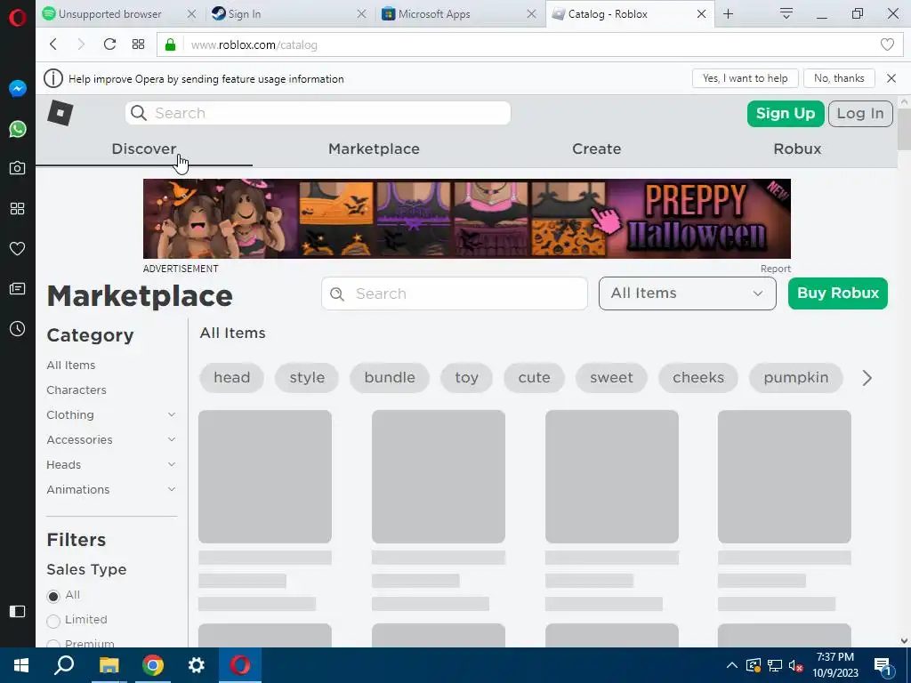Go back to the previous page
The image size is (911, 683).
[52, 44]
